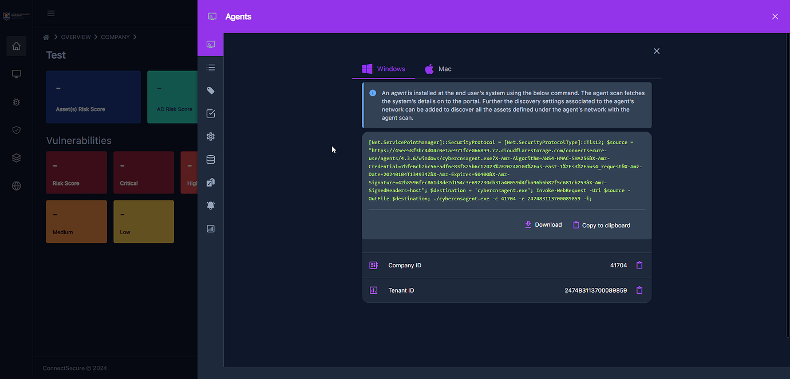Open the tag icon in the Agents sidebar
This screenshot has width=790, height=379.
tap(211, 90)
